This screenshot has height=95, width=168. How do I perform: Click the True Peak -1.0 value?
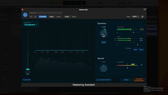[x=141, y=29]
